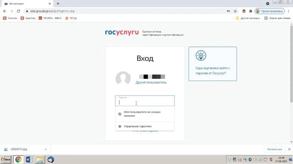Viewport: 293px width, 164px height.
Task: Click the user avatar picture
Action: click(123, 78)
